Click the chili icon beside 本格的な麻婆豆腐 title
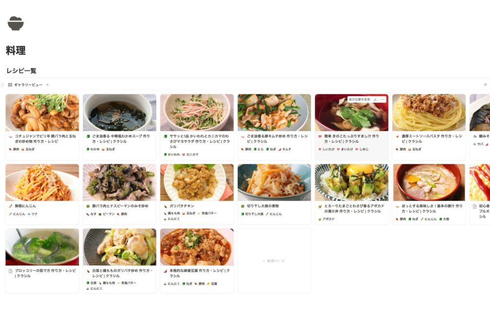This screenshot has height=310, width=490. click(x=166, y=271)
